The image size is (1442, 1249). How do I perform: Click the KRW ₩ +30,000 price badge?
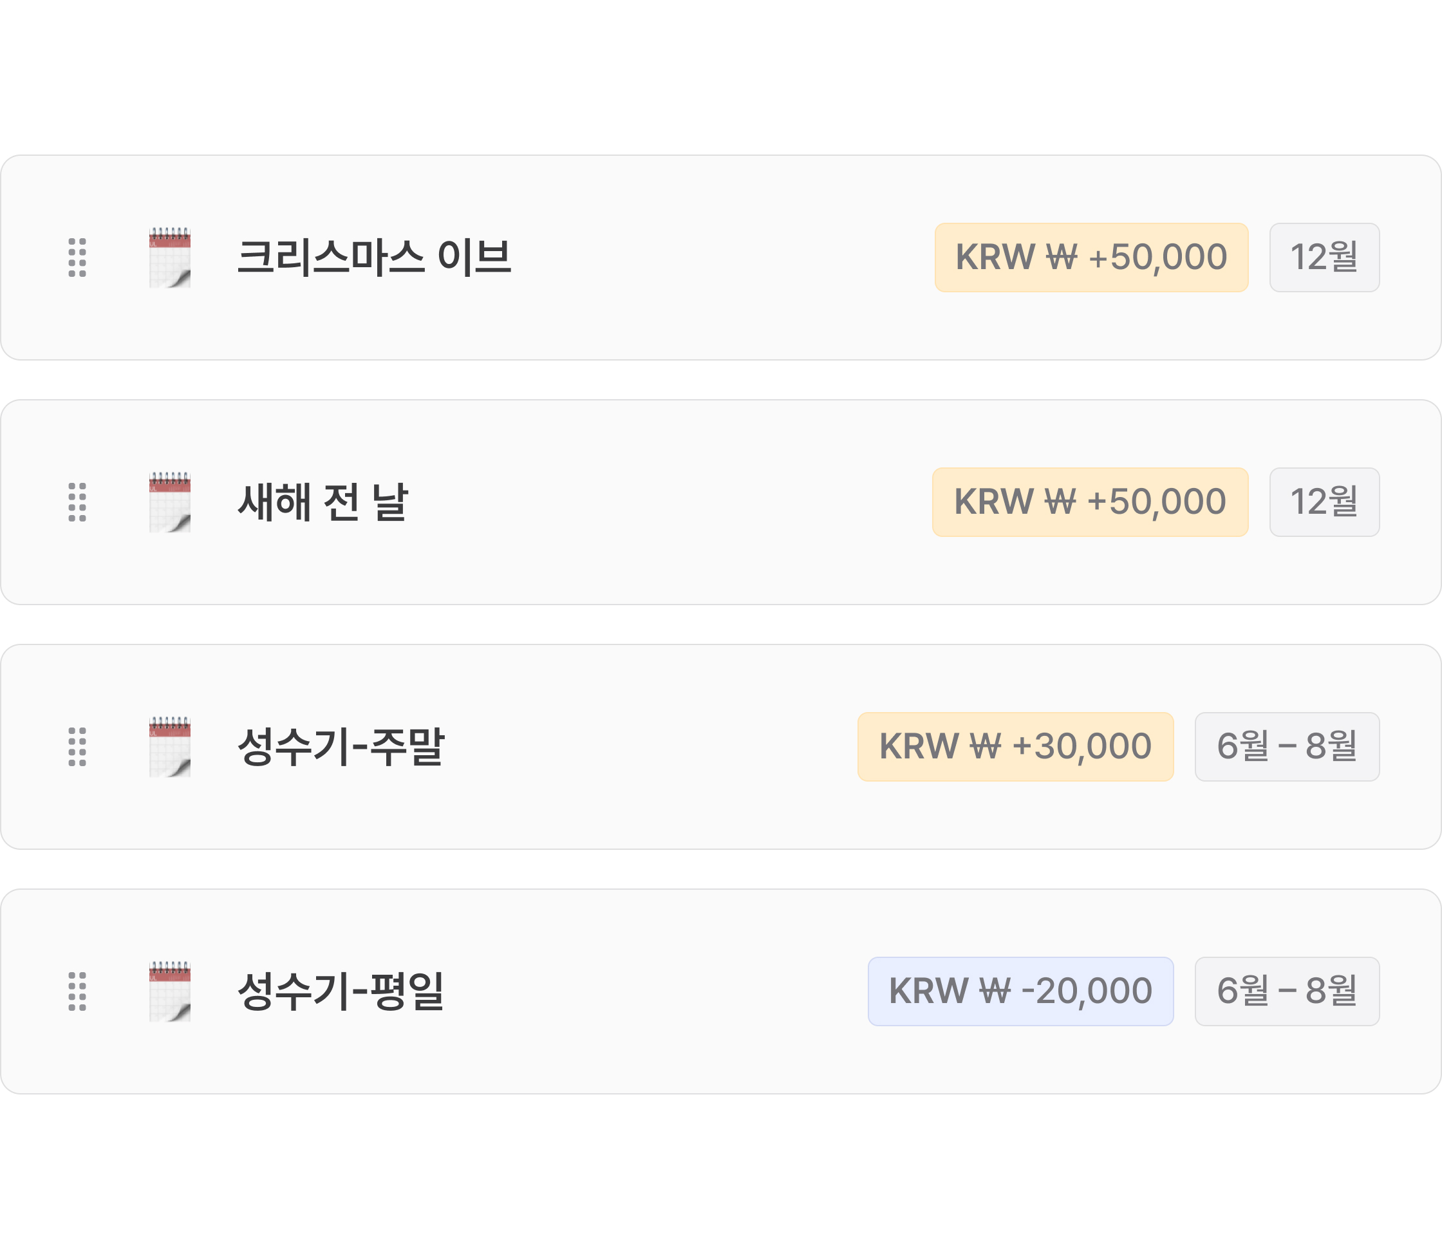1015,746
